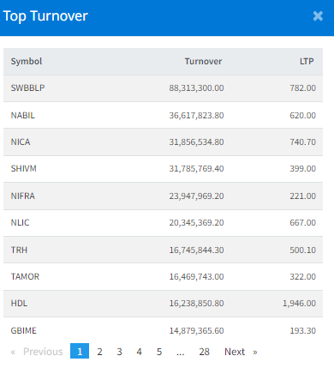Jump to page 5

coord(159,352)
